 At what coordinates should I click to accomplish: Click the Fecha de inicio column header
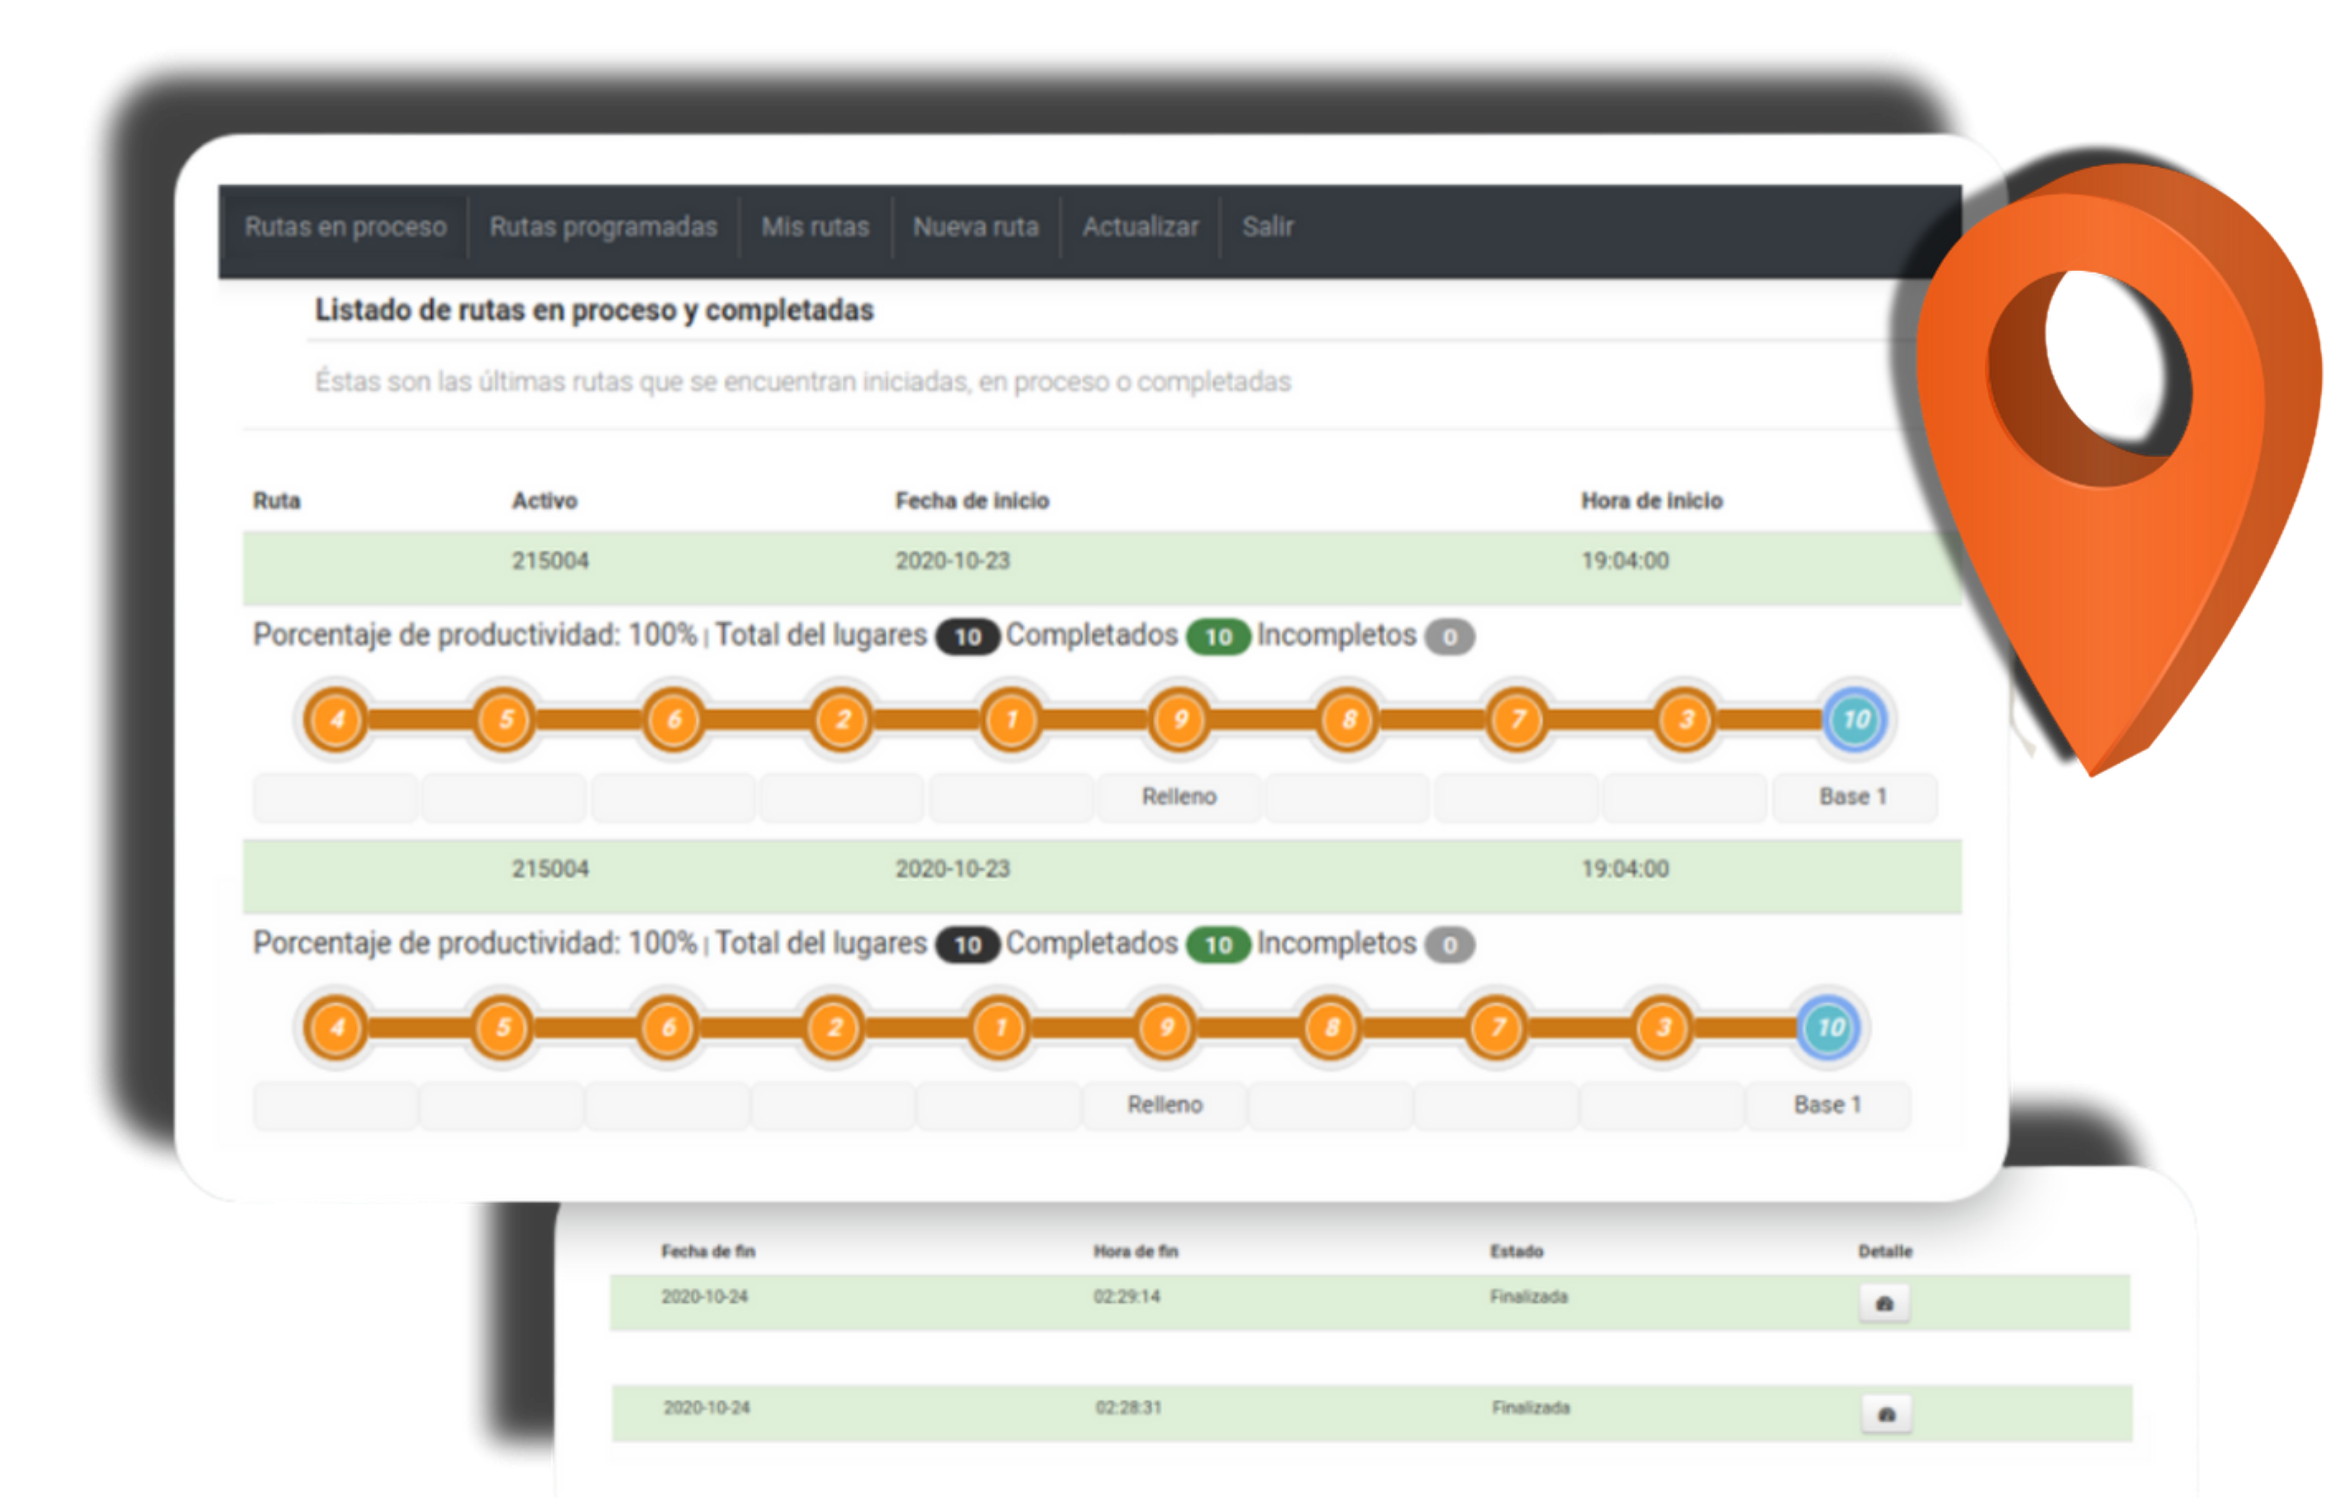coord(971,501)
